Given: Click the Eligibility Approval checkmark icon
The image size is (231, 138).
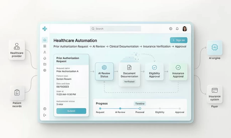Looking at the screenshot, I should pyautogui.click(x=154, y=67).
